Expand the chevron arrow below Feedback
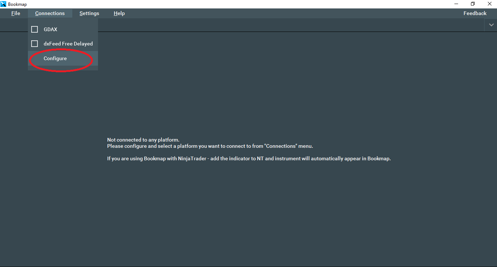497x267 pixels. 491,25
